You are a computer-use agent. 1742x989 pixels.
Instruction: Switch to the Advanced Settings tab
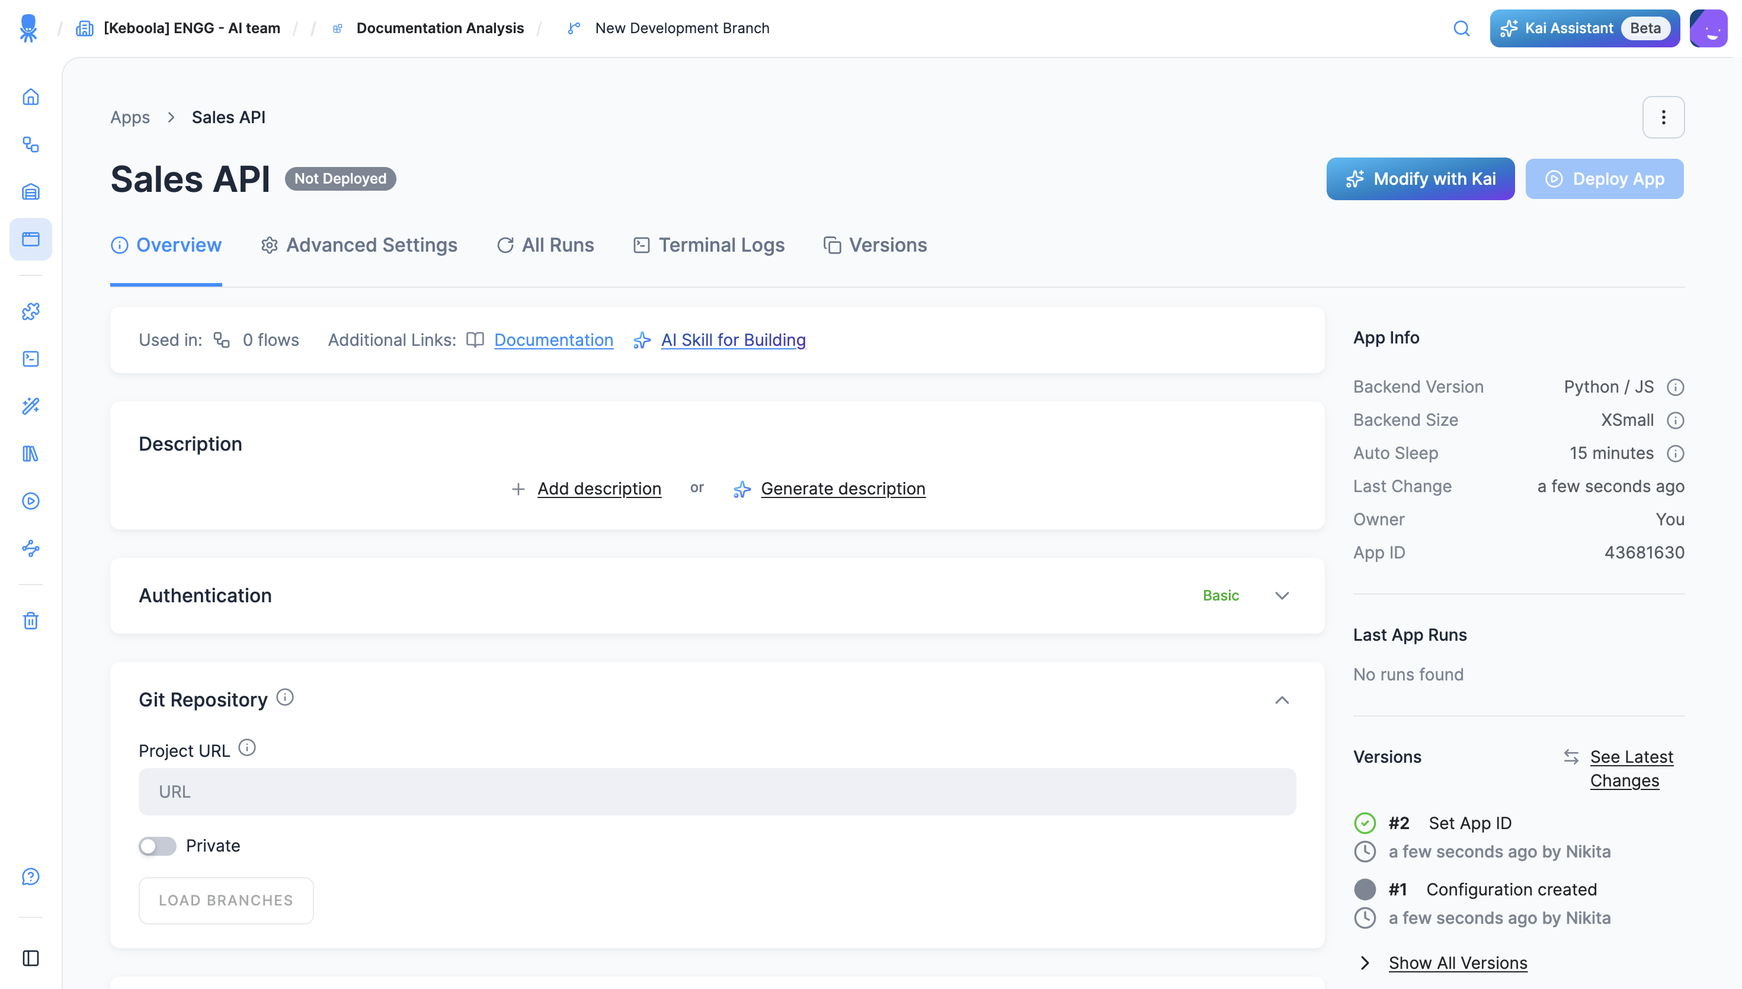tap(358, 245)
